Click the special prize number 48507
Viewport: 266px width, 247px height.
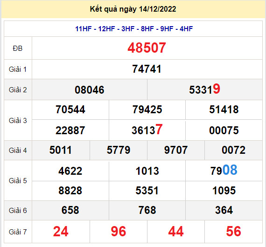click(147, 48)
